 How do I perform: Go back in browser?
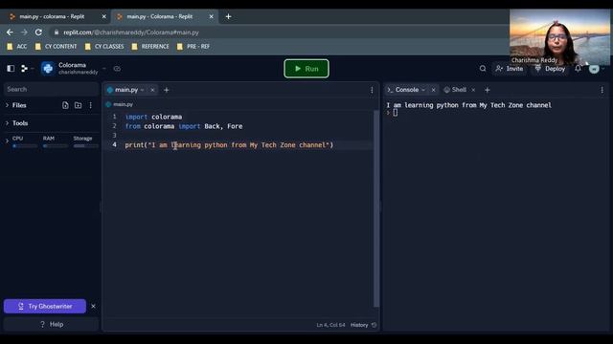(x=10, y=32)
